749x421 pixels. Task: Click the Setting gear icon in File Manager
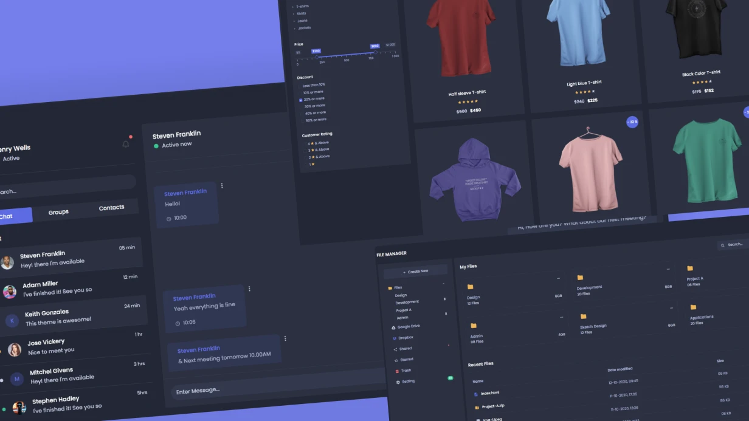pyautogui.click(x=398, y=382)
